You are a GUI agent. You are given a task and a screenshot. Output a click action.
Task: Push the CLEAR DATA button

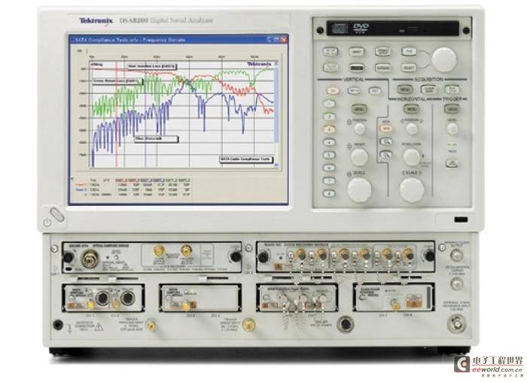pyautogui.click(x=428, y=89)
